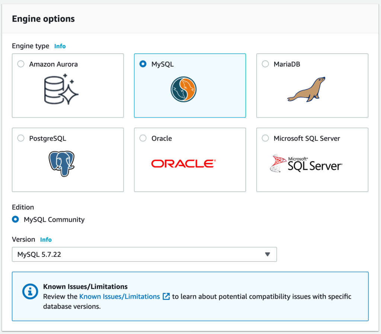Screen dimensions: 381x334
Task: Click the MariaDB label text
Action: pos(287,64)
